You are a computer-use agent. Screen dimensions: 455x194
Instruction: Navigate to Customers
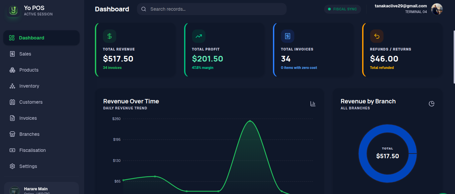pyautogui.click(x=41, y=102)
